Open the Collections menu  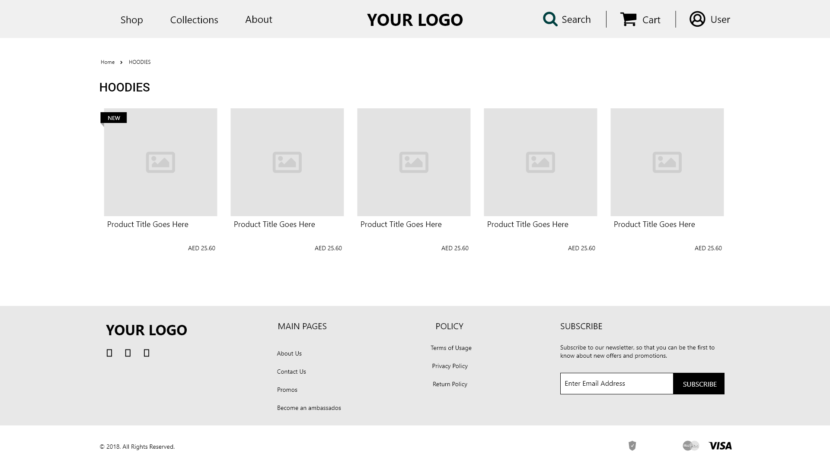[x=194, y=19]
